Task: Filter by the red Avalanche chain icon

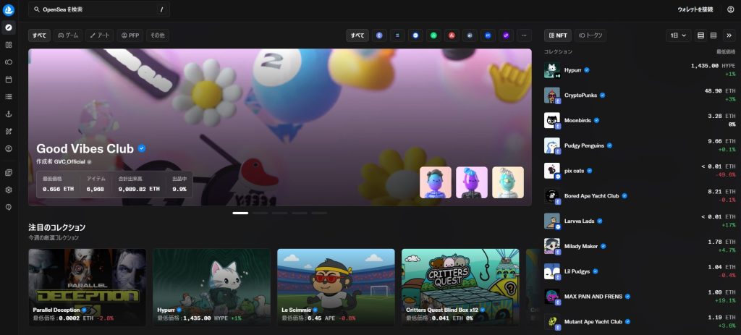Action: coord(451,35)
